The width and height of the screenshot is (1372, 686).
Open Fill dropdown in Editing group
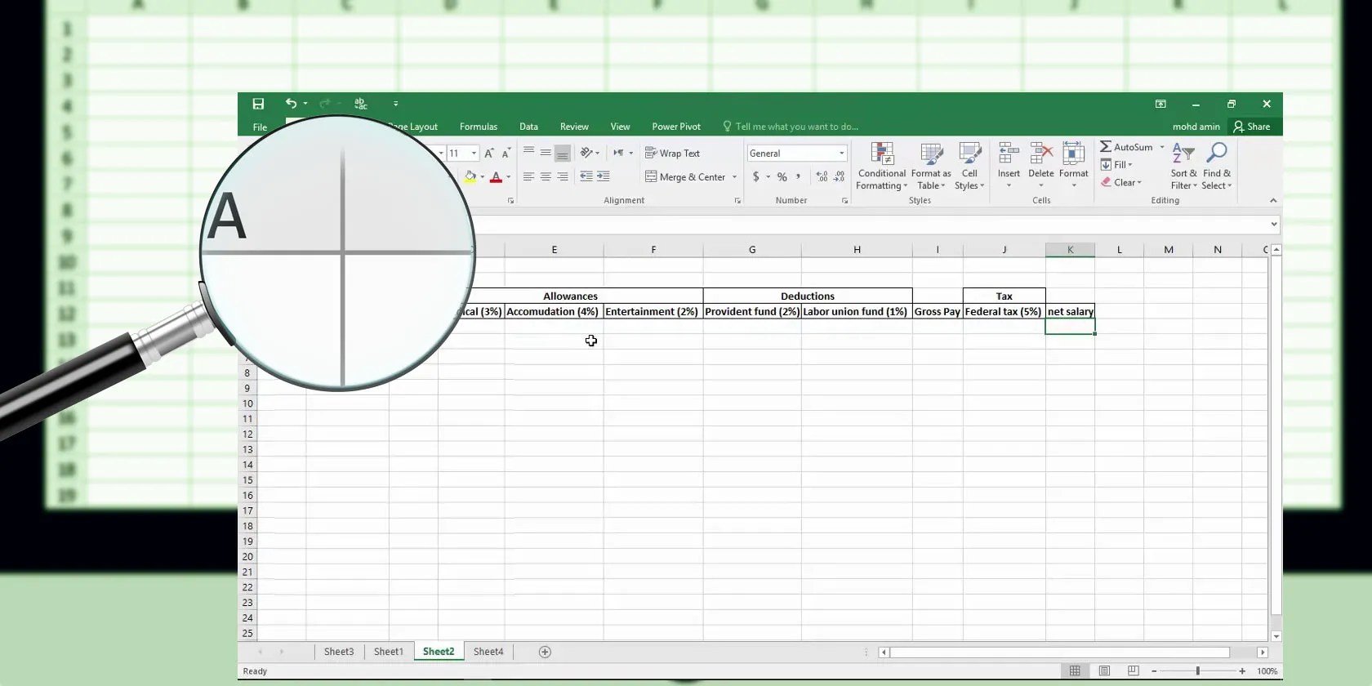click(x=1117, y=165)
